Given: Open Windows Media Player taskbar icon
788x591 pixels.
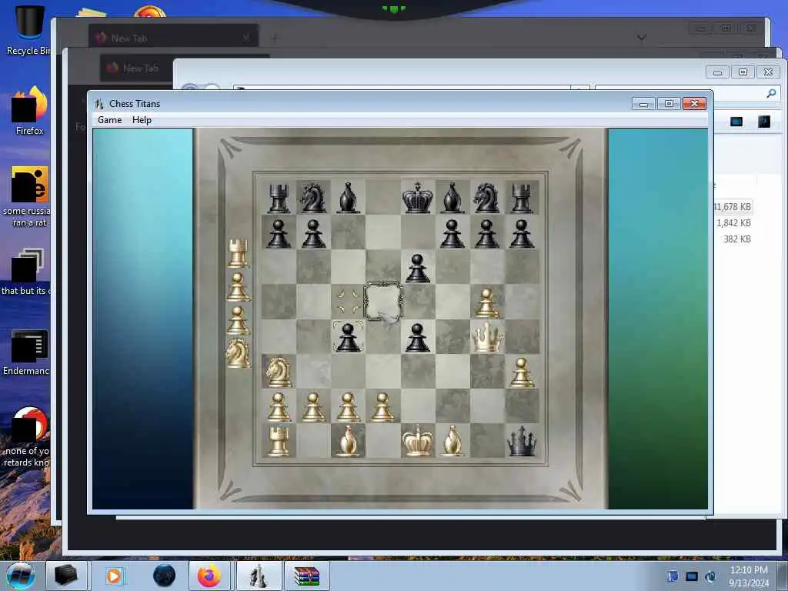Looking at the screenshot, I should click(115, 576).
